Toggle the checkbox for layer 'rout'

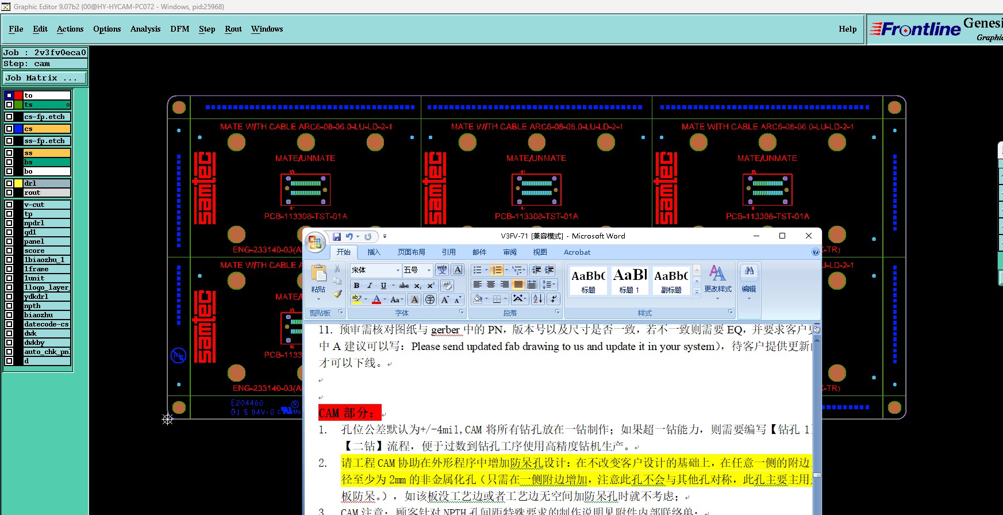9,193
